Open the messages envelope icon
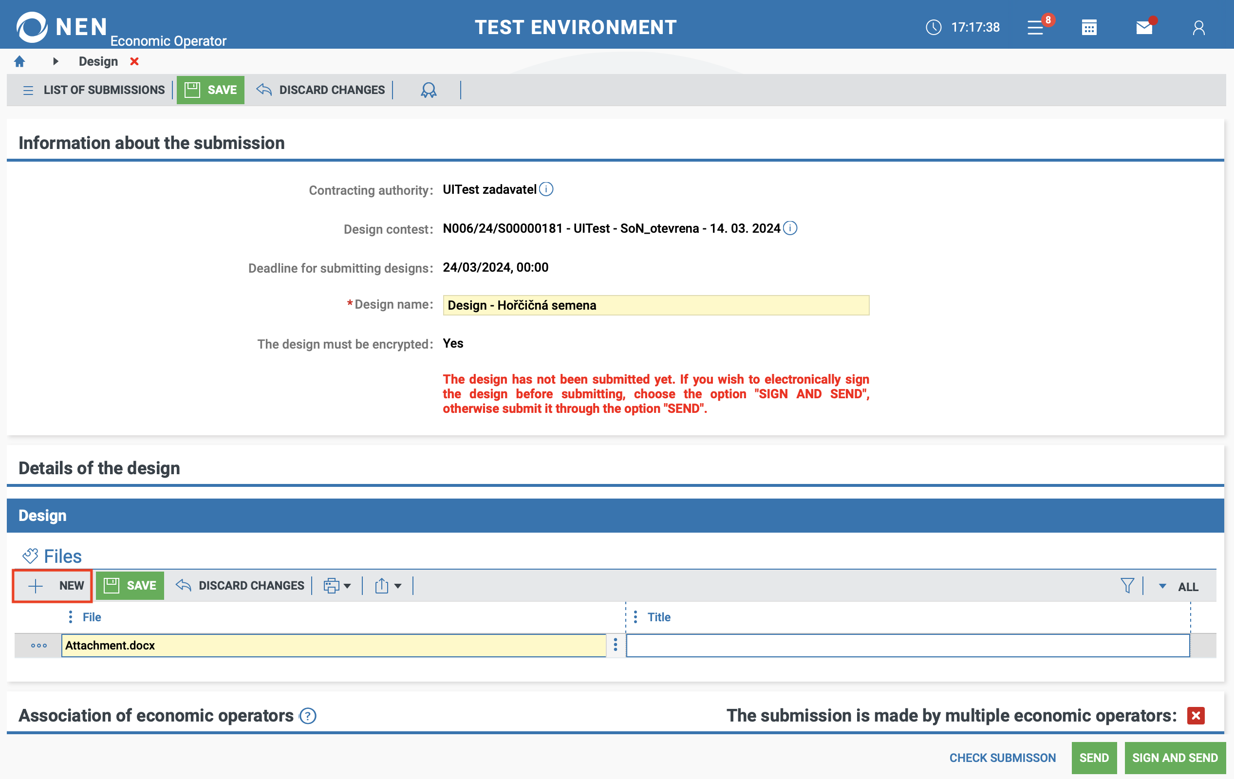This screenshot has height=779, width=1234. coord(1144,27)
